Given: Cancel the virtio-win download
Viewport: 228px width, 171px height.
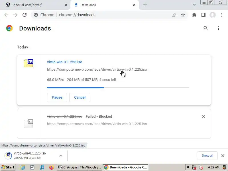Looking at the screenshot, I should pyautogui.click(x=80, y=97).
